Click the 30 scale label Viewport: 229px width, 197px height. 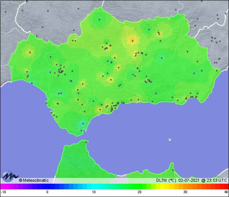tap(185, 192)
